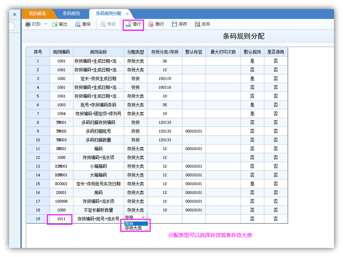This screenshot has height=257, width=343.
Task: Click inventory code 100115 cell
Action: coord(165,79)
